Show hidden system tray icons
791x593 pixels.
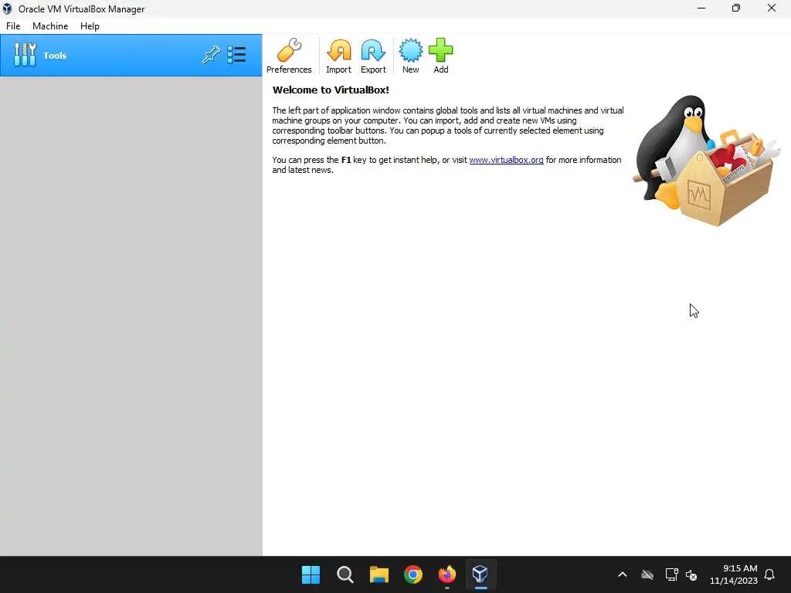[623, 574]
